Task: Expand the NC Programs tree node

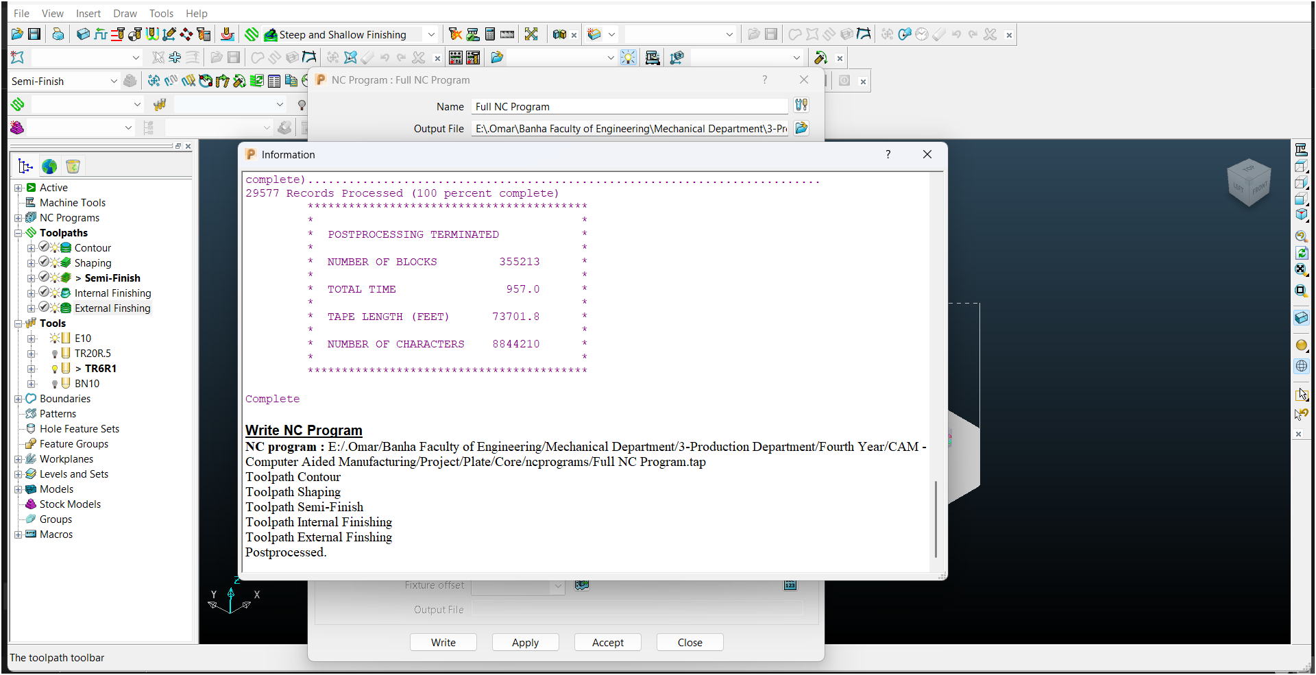Action: [19, 218]
